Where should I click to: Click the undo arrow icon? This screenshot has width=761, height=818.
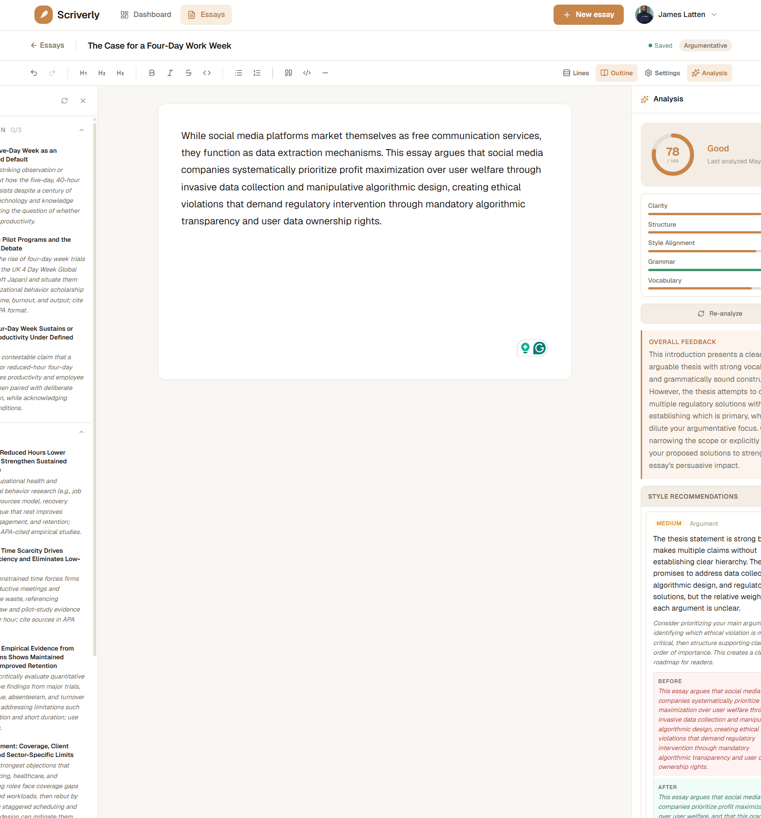click(x=34, y=73)
